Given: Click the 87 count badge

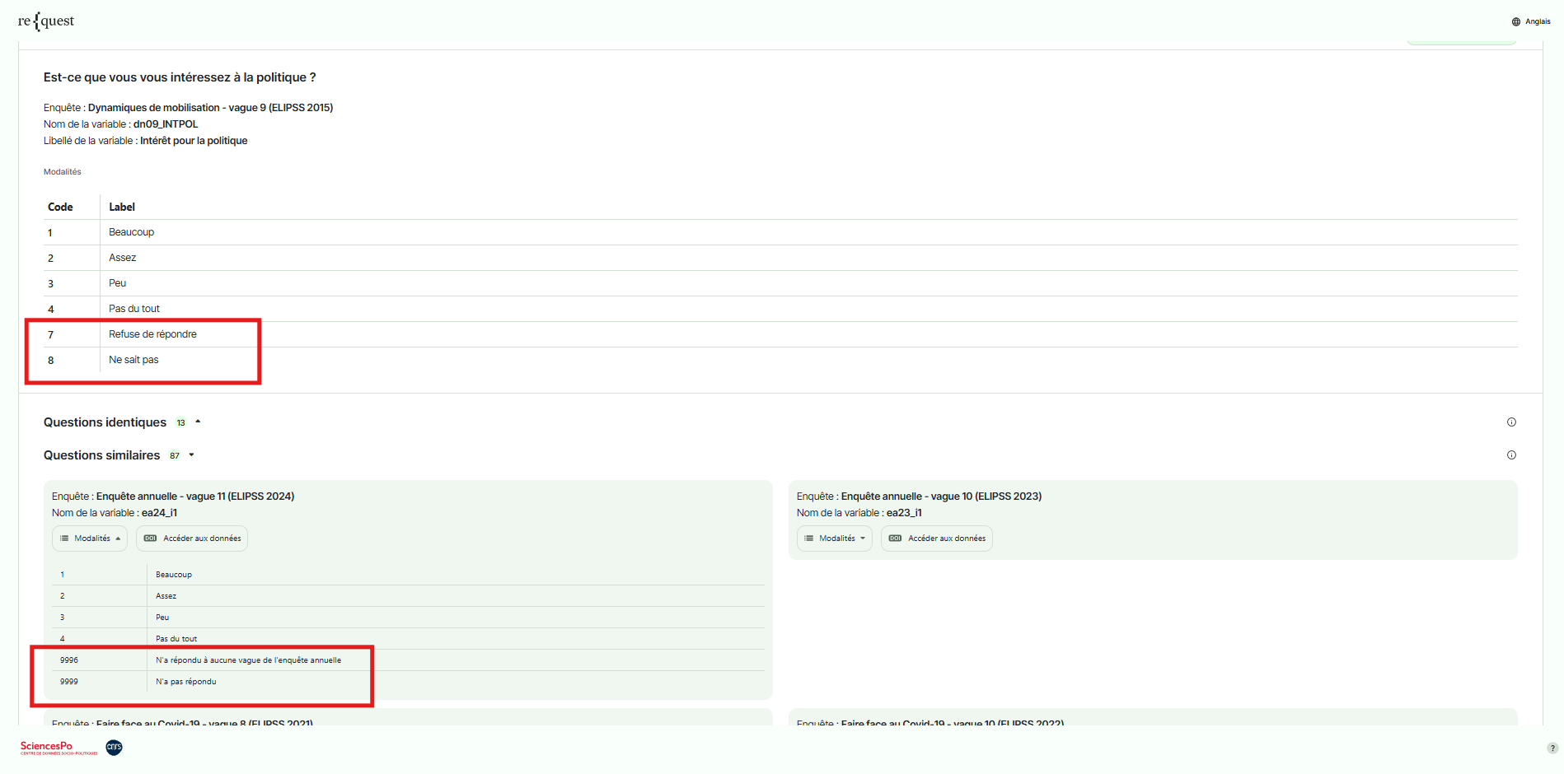Looking at the screenshot, I should pos(175,455).
